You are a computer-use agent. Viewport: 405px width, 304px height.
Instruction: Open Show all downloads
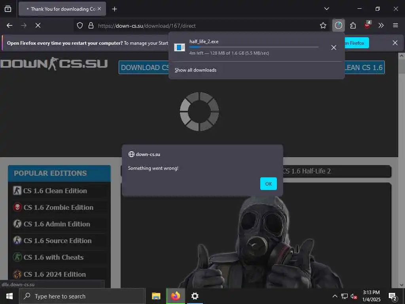click(195, 70)
